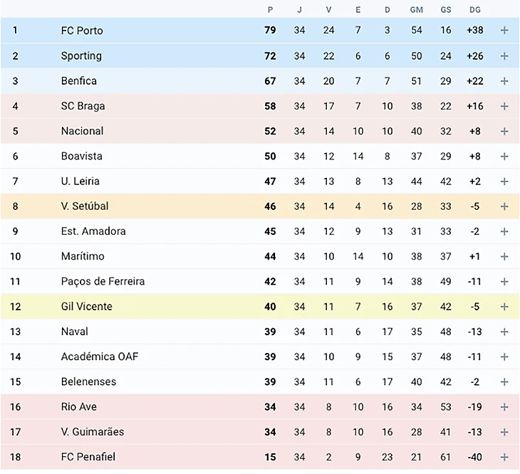Show more for U. Leiria row
The height and width of the screenshot is (474, 520).
pos(504,181)
